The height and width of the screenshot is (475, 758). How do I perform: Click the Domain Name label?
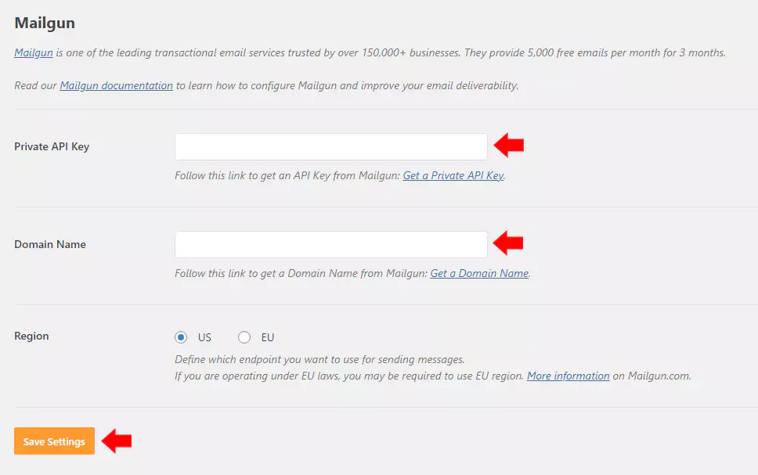click(x=50, y=244)
